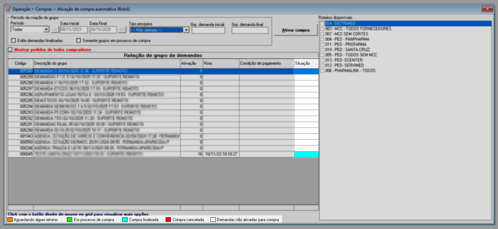Select the row with code 005300
The height and width of the screenshot is (229, 498).
pyautogui.click(x=163, y=71)
